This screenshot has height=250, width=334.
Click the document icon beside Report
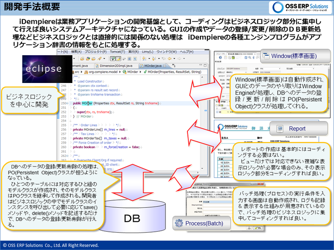pos(280,129)
